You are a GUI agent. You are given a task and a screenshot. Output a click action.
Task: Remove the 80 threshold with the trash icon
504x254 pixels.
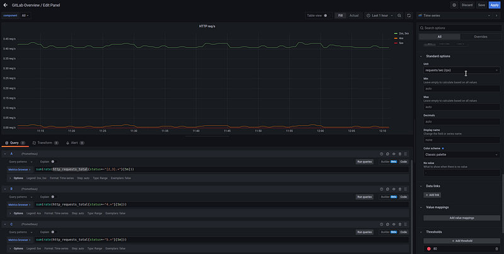coord(496,249)
